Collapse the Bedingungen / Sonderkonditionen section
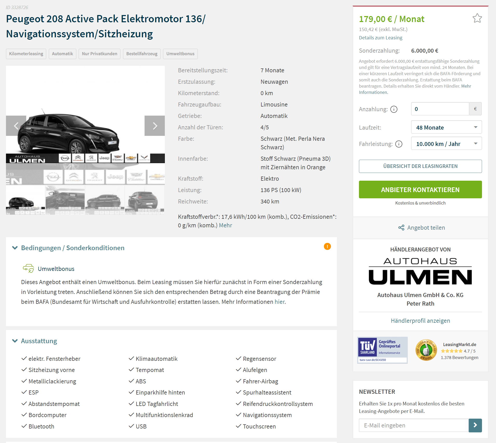The height and width of the screenshot is (443, 496). 15,248
